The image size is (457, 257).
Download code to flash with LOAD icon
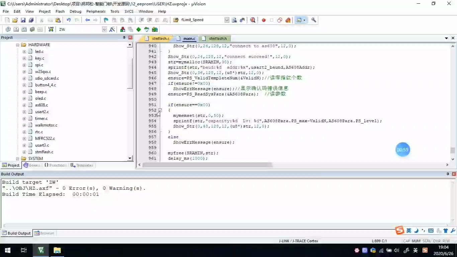(51, 29)
